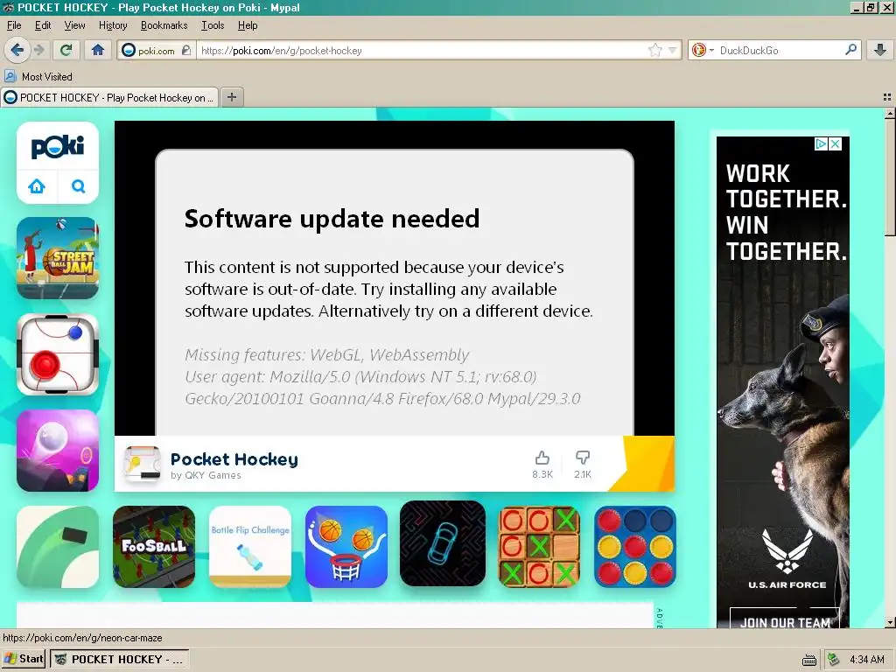This screenshot has height=672, width=896.
Task: Open the Help menu
Action: click(248, 25)
